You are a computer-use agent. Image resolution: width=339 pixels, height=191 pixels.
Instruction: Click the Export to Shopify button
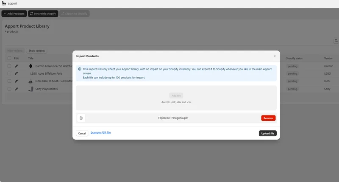point(75,14)
